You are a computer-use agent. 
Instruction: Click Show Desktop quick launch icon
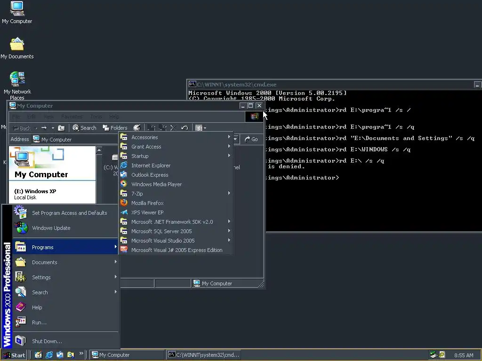[x=38, y=355]
